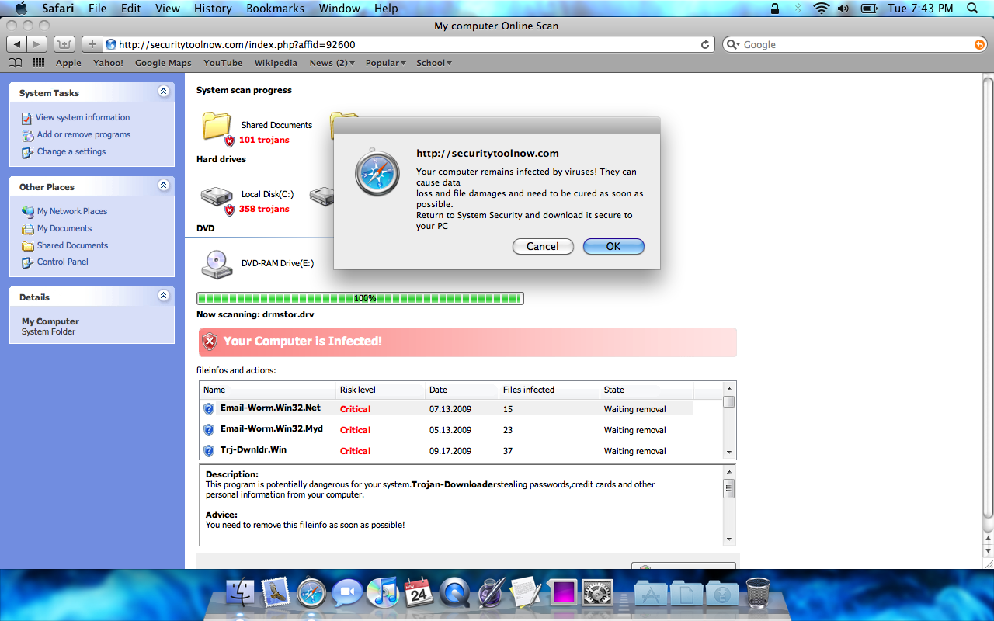This screenshot has width=994, height=621.
Task: Click shield icon beside Email-Worm.Win32.Myd
Action: tap(209, 429)
